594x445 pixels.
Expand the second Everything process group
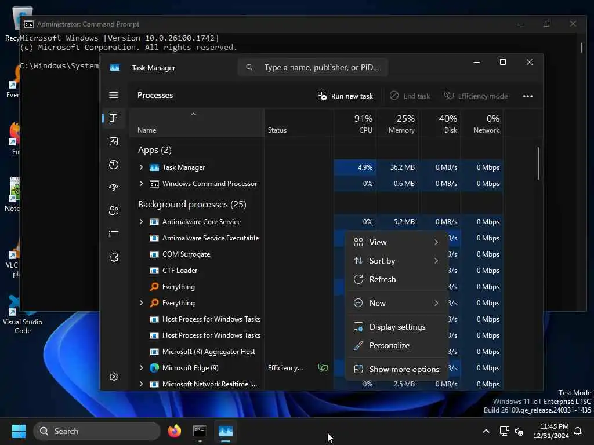(142, 302)
